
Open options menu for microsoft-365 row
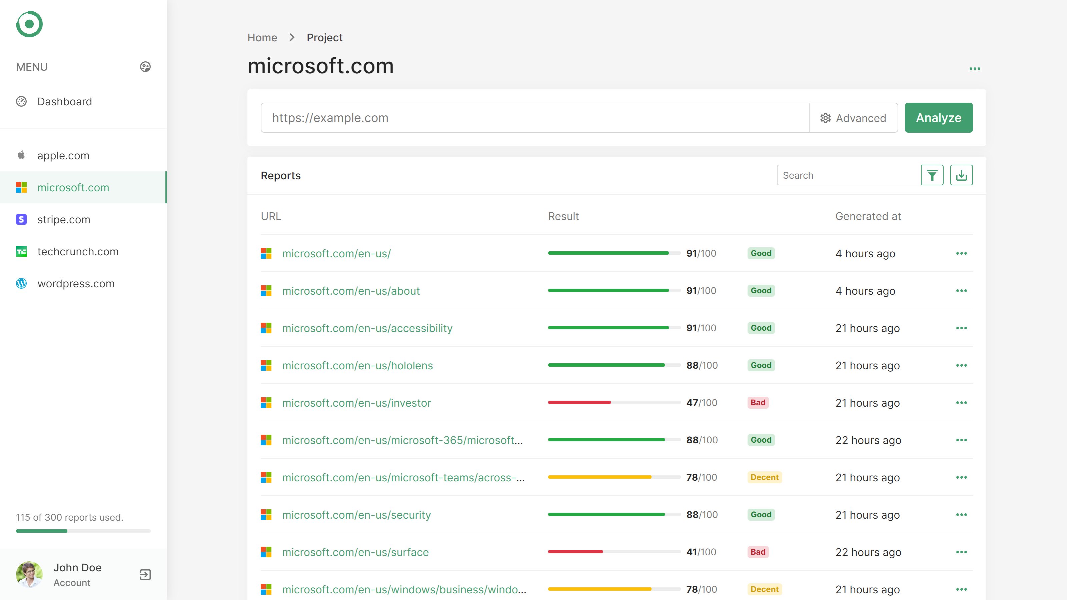pyautogui.click(x=961, y=440)
